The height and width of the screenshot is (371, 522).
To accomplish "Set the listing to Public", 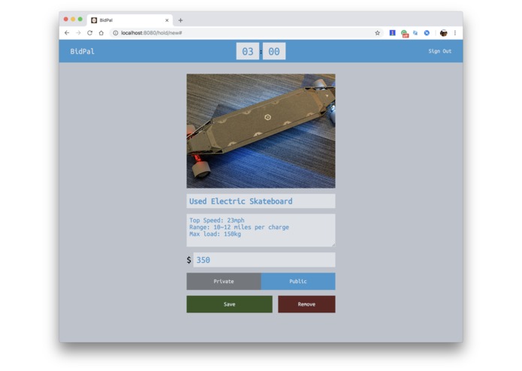I will coord(298,282).
